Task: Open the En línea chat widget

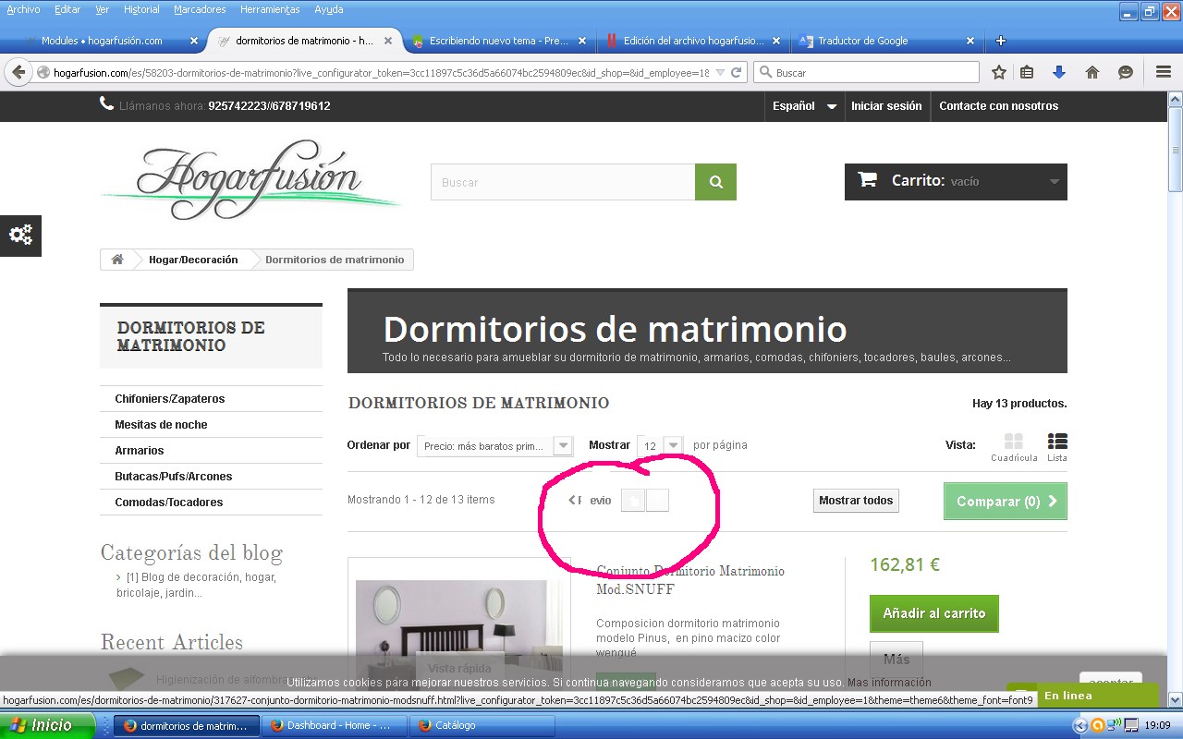Action: click(x=1082, y=696)
